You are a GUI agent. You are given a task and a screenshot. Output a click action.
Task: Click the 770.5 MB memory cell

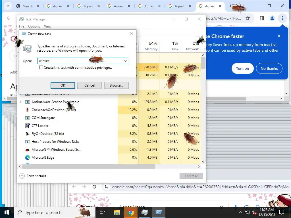click(149, 67)
